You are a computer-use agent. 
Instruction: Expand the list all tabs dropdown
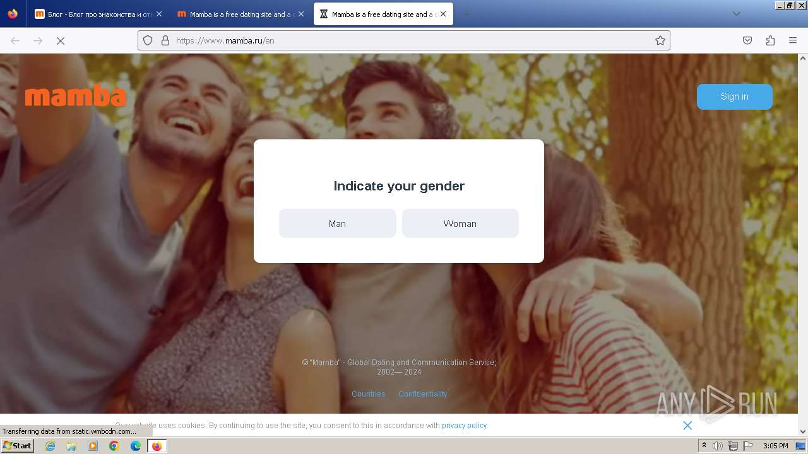pos(736,14)
